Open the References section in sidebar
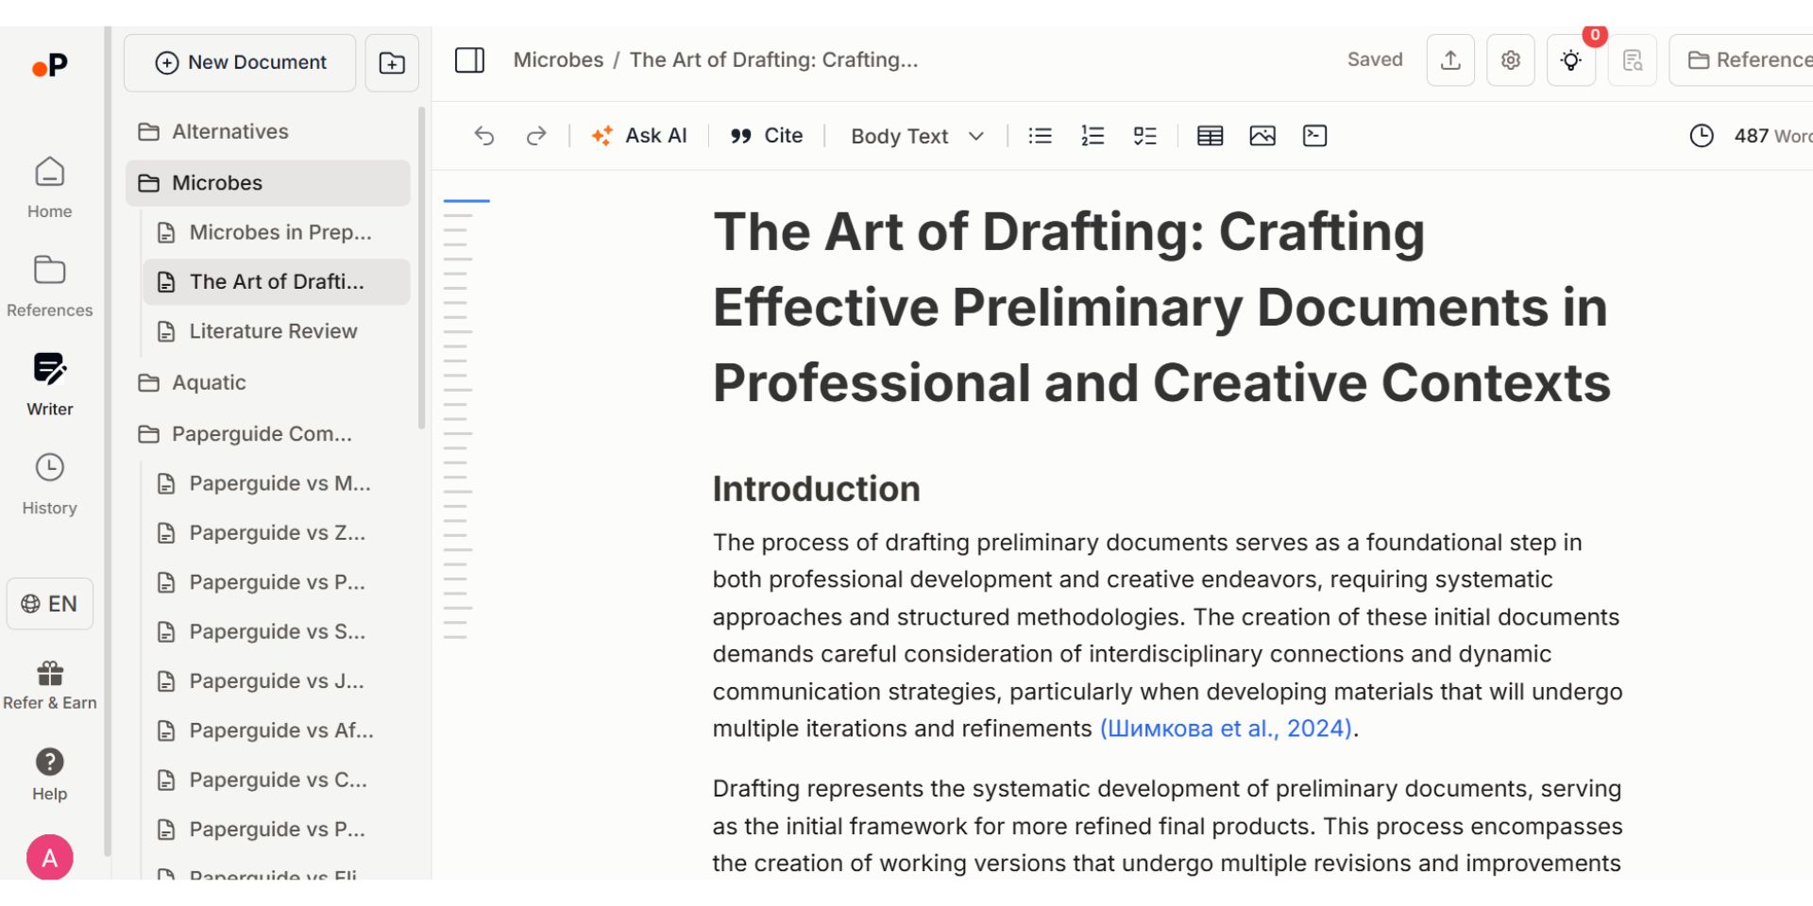 (x=49, y=287)
